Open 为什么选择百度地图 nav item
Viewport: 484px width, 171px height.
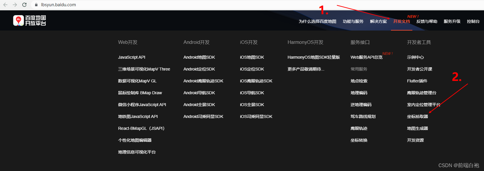click(x=318, y=21)
